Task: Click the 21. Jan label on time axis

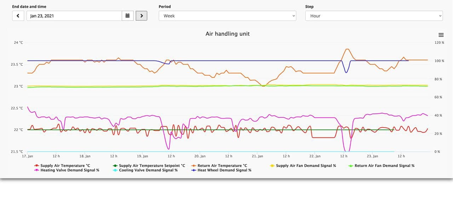Action: point(257,156)
